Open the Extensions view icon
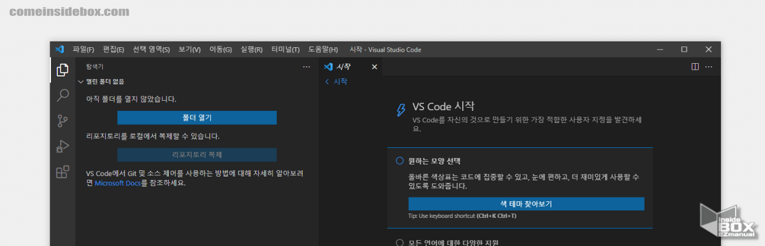Screen dimensions: 765x246 pyautogui.click(x=62, y=172)
